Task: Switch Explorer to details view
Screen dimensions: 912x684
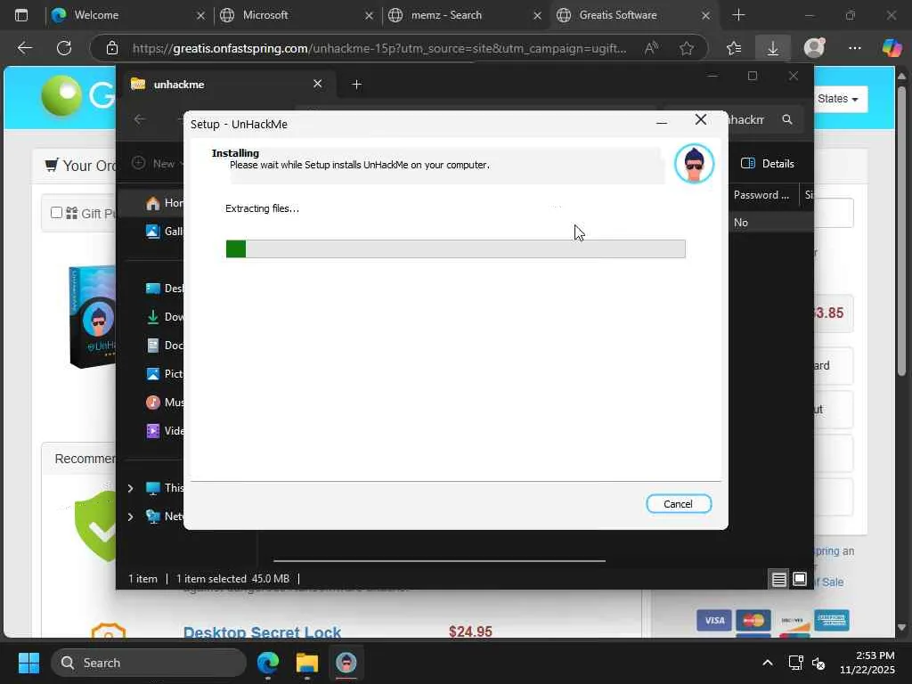Action: coord(778,579)
